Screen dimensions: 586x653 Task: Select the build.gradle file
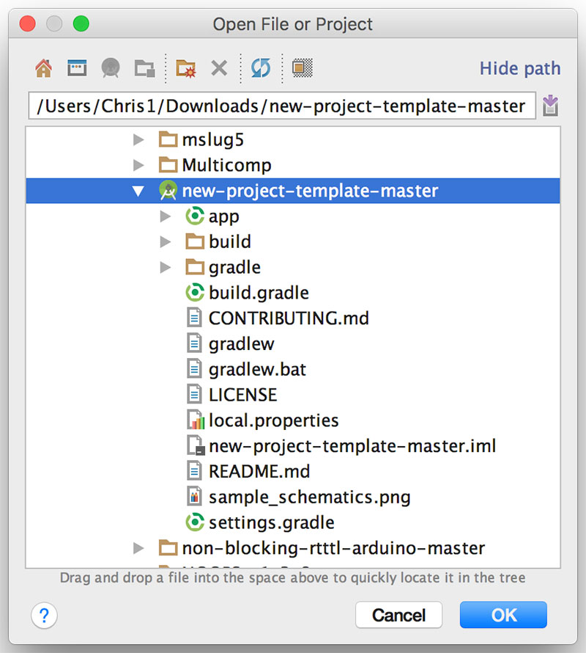258,293
